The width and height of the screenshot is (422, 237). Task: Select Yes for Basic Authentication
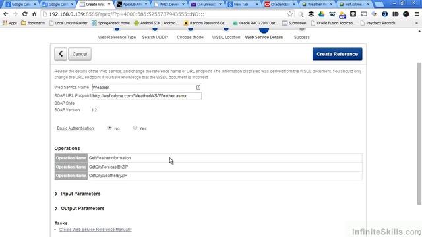[135, 128]
